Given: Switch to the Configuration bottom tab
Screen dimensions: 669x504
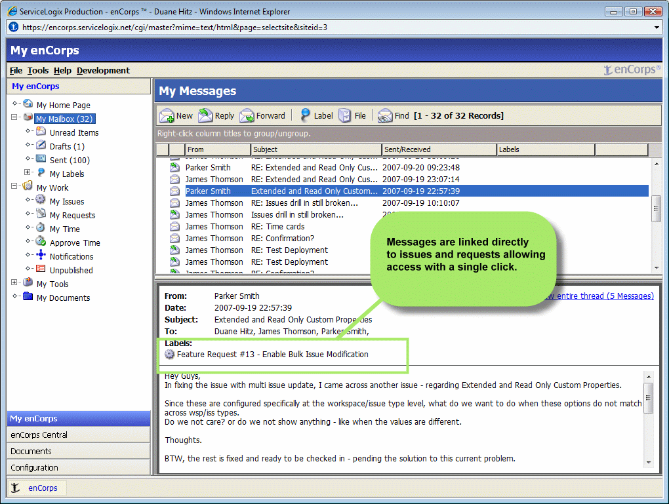Looking at the screenshot, I should point(79,467).
